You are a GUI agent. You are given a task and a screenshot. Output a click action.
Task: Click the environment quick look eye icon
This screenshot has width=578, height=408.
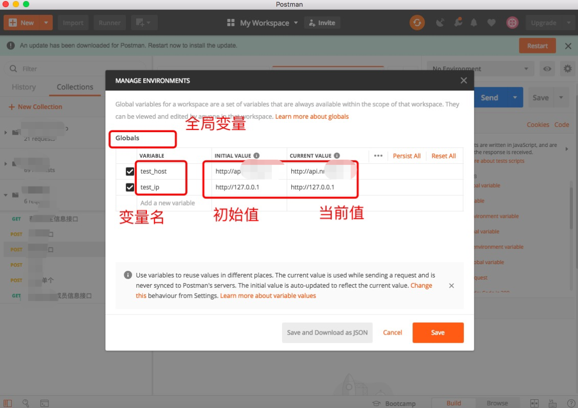(x=547, y=68)
